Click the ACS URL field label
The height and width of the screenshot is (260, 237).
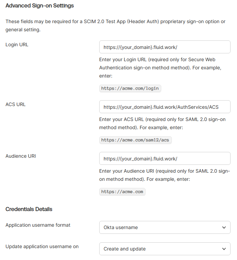coord(16,104)
